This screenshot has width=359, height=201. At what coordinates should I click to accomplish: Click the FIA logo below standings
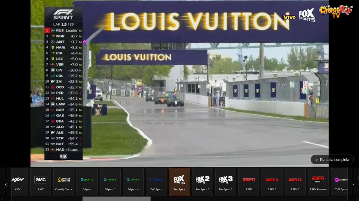(x=63, y=156)
